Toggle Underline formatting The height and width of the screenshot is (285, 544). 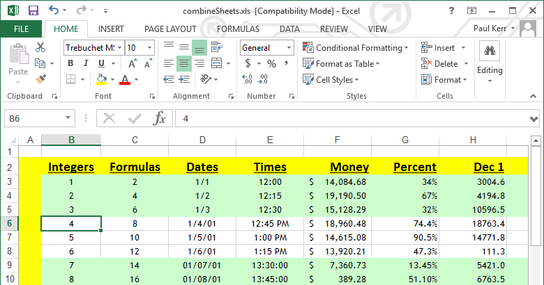pos(101,63)
